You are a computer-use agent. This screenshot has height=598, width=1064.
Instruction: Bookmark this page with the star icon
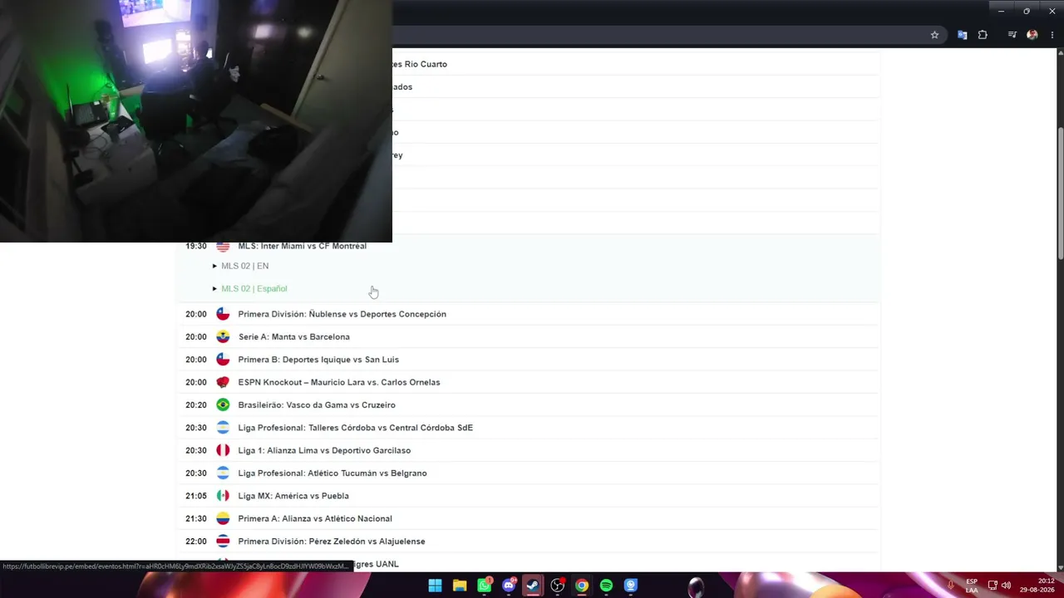[x=934, y=35]
